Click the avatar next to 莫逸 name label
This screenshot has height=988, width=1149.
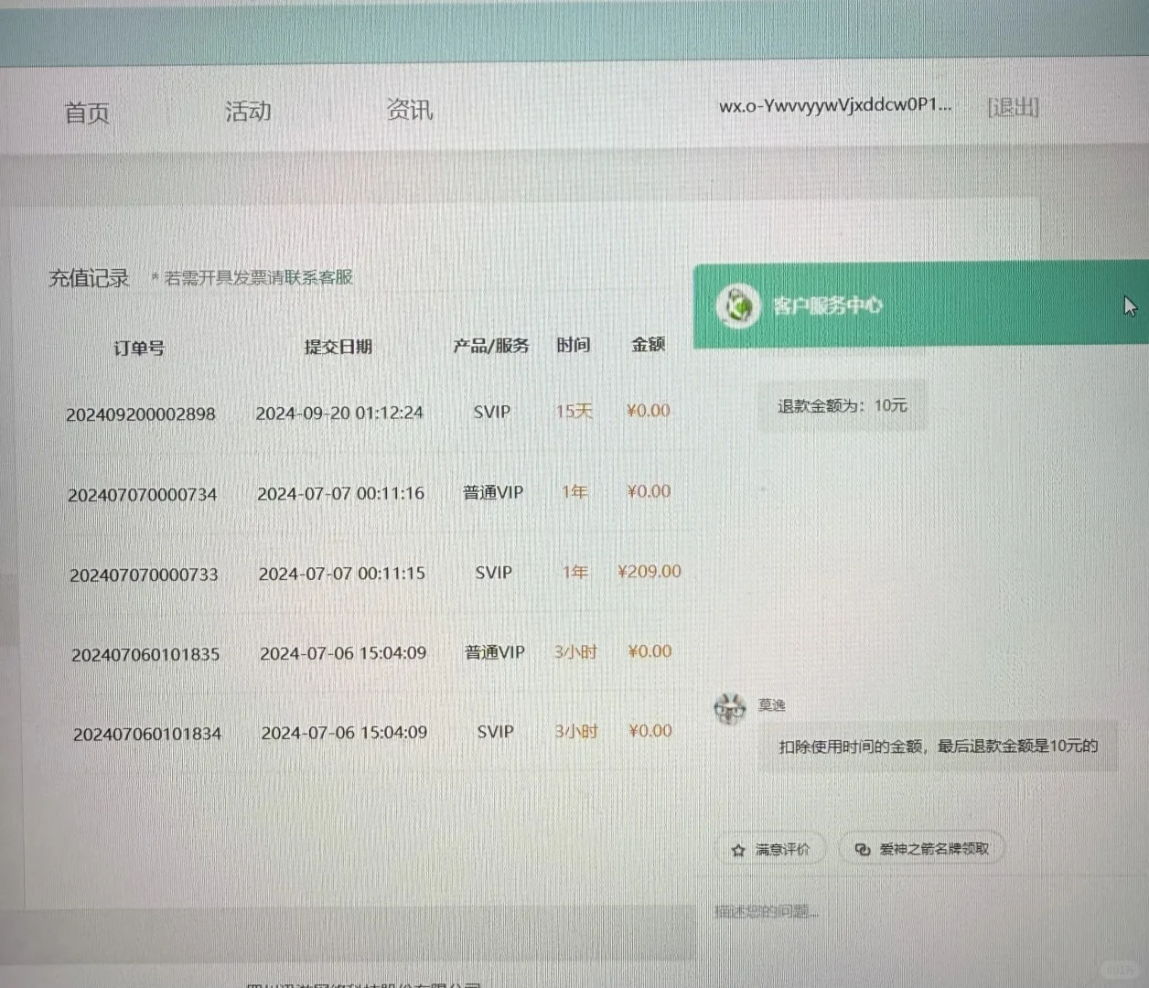click(730, 709)
